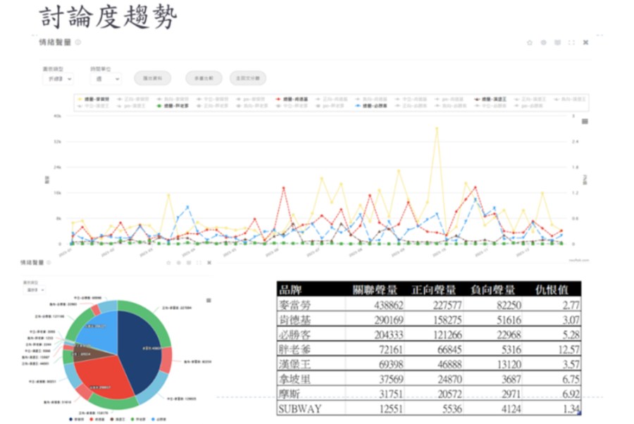The image size is (634, 424).
Task: Select the 漢堡王 brand cell in table
Action: pos(311,364)
